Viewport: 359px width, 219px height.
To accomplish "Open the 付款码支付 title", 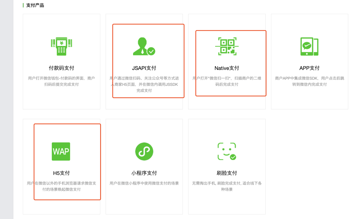I will tap(62, 68).
